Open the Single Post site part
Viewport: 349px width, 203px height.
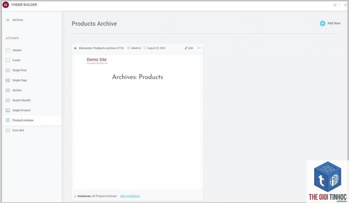(19, 70)
